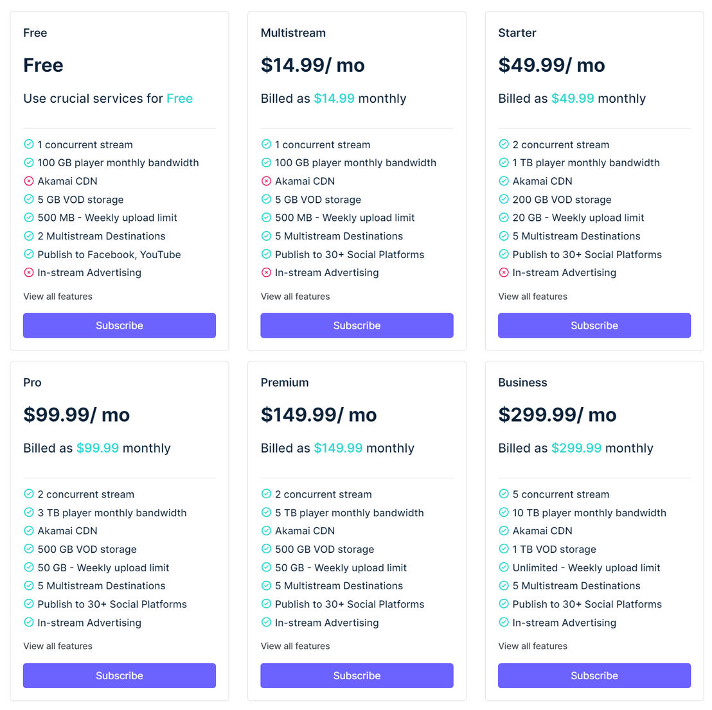
Task: Open View all features under the Starter plan
Action: click(533, 296)
